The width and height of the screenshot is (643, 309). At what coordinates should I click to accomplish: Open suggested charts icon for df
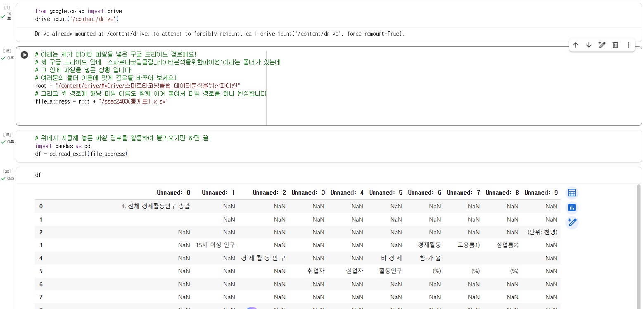pyautogui.click(x=572, y=208)
